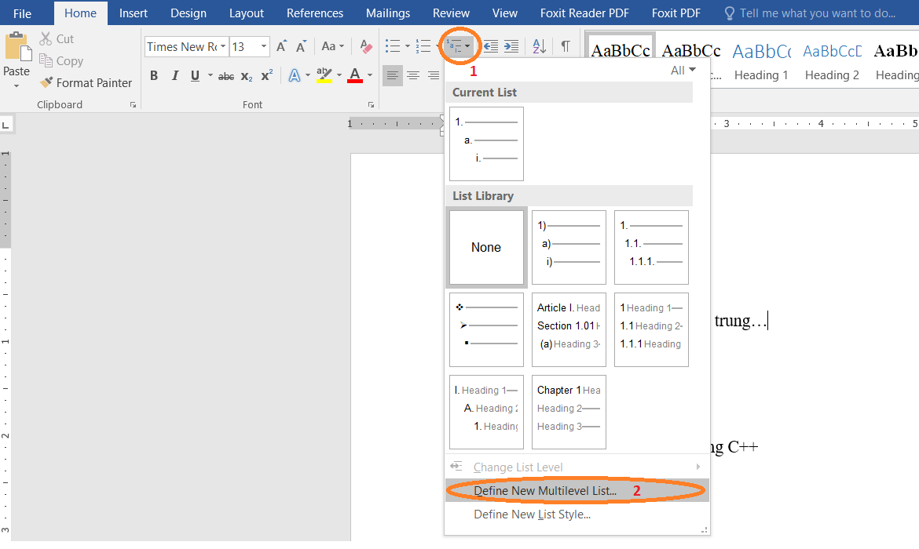Toggle Italic formatting
The height and width of the screenshot is (549, 919).
click(174, 75)
